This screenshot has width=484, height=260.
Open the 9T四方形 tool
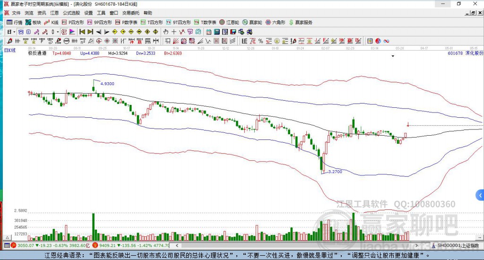(178, 22)
